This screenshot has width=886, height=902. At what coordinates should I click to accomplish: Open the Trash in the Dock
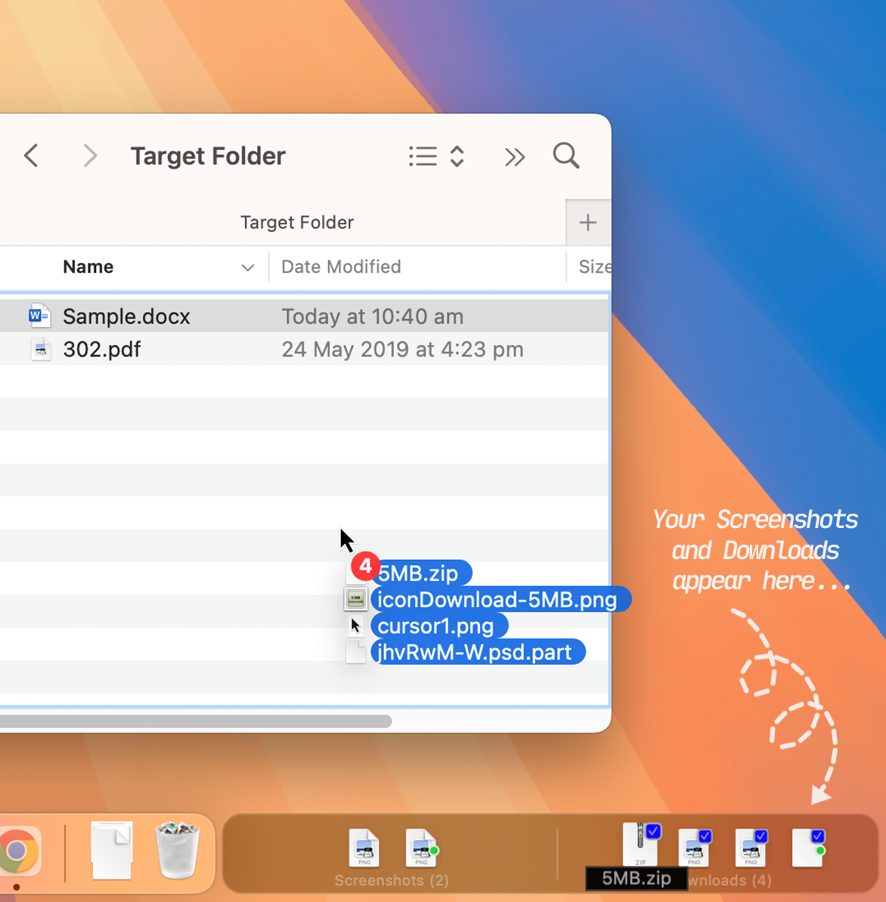click(x=178, y=850)
